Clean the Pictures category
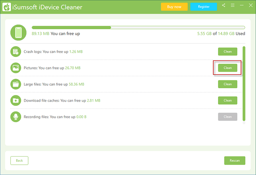The width and height of the screenshot is (256, 175). pos(227,68)
